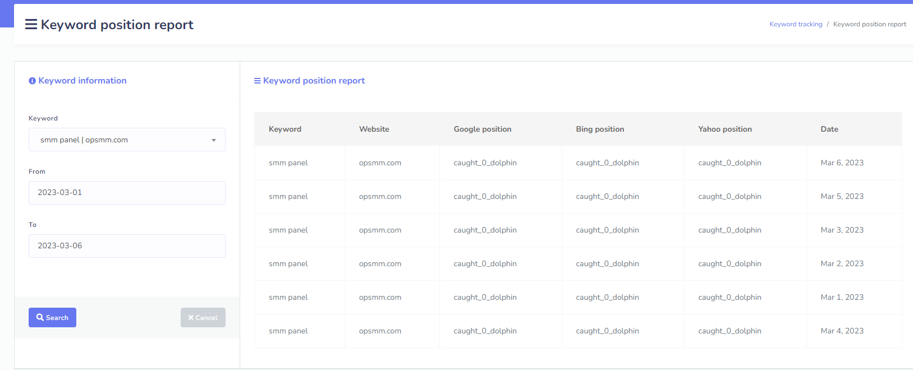Click the list icon before Keyword position report heading
This screenshot has width=913, height=371.
[x=257, y=81]
